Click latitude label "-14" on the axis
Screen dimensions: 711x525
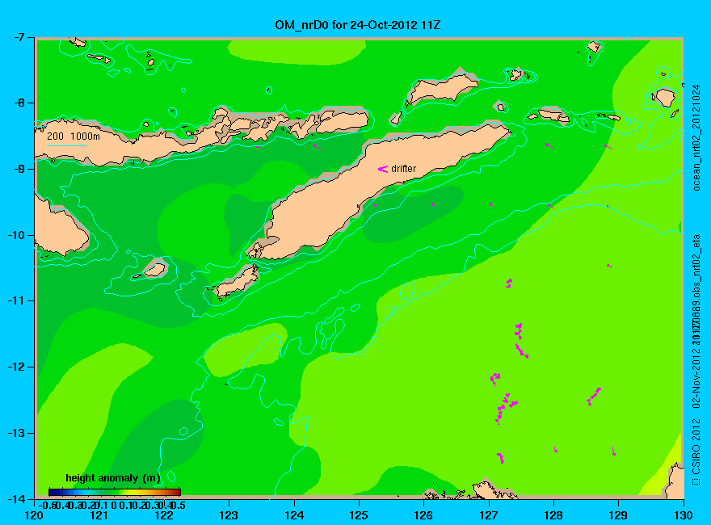tap(16, 498)
